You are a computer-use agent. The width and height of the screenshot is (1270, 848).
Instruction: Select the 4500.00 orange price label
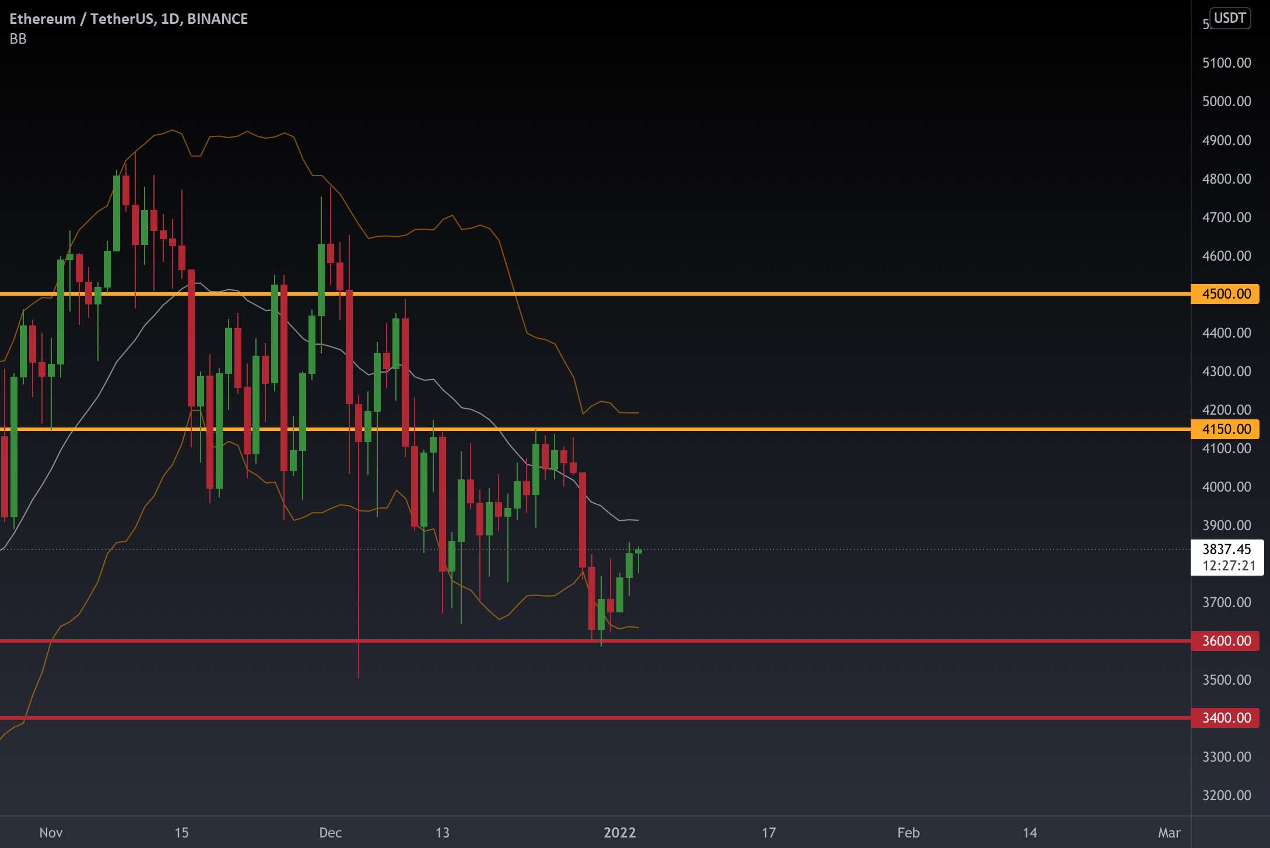click(x=1225, y=294)
